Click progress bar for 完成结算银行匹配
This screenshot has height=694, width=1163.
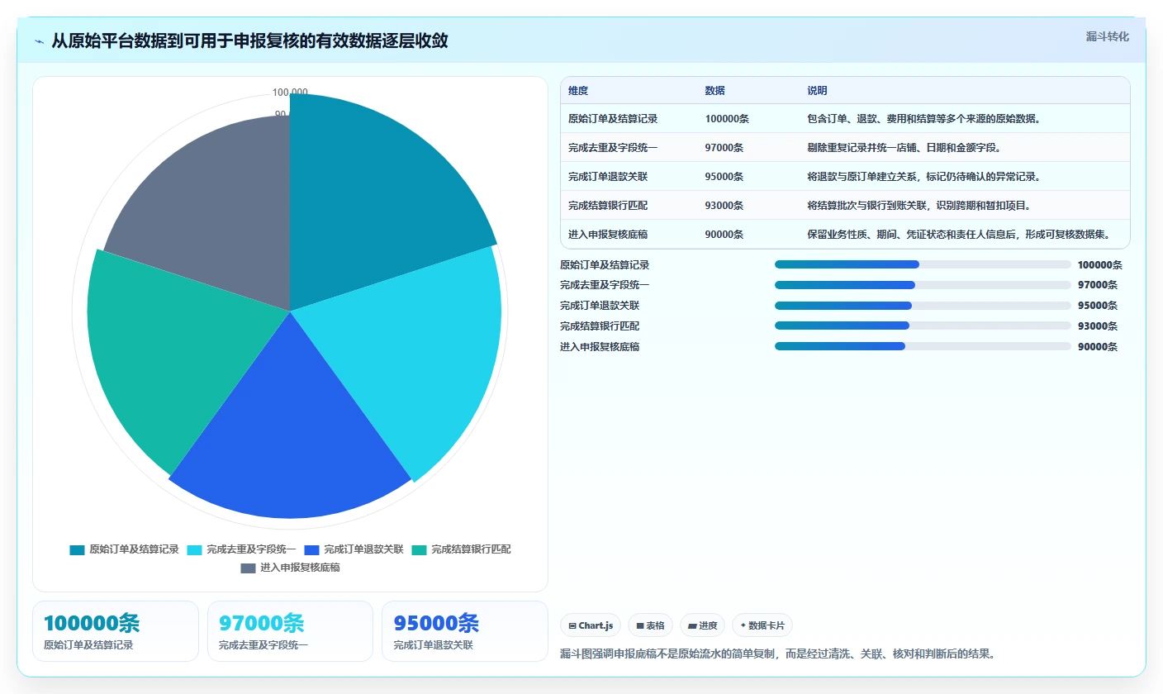click(923, 326)
